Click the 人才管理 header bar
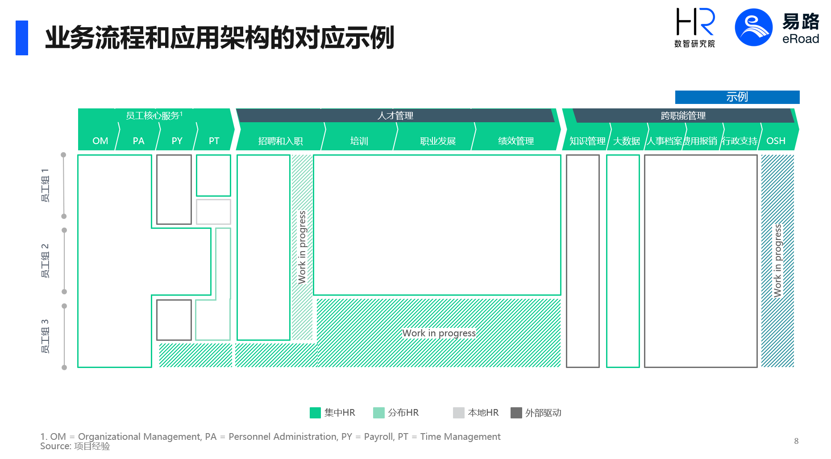The width and height of the screenshot is (831, 459). point(395,116)
